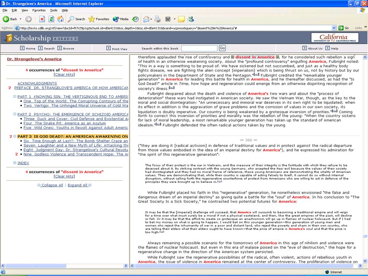The width and height of the screenshot is (368, 276).
Task: Click the site Help link
Action: coord(332,48)
